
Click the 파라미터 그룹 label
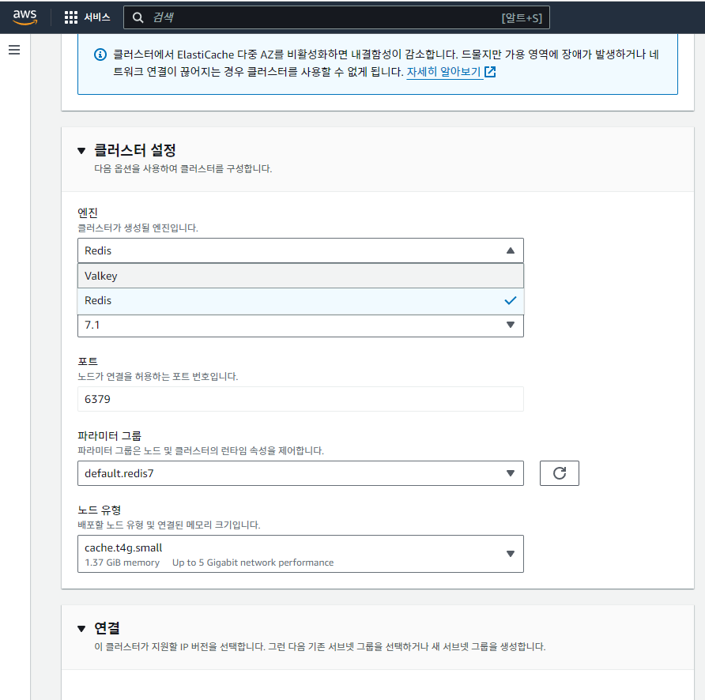point(110,435)
